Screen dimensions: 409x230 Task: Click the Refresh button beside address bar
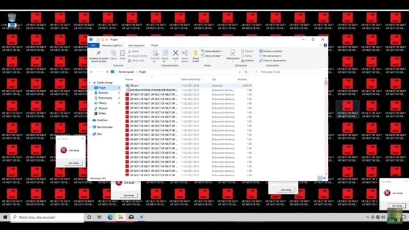(246, 72)
